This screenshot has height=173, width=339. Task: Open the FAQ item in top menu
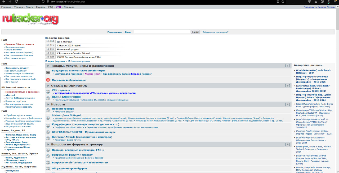[51, 7]
